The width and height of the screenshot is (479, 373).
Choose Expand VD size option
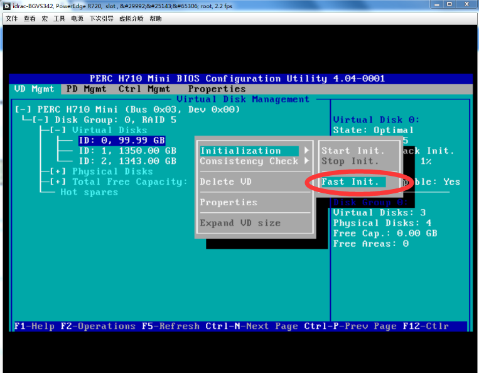(x=240, y=223)
